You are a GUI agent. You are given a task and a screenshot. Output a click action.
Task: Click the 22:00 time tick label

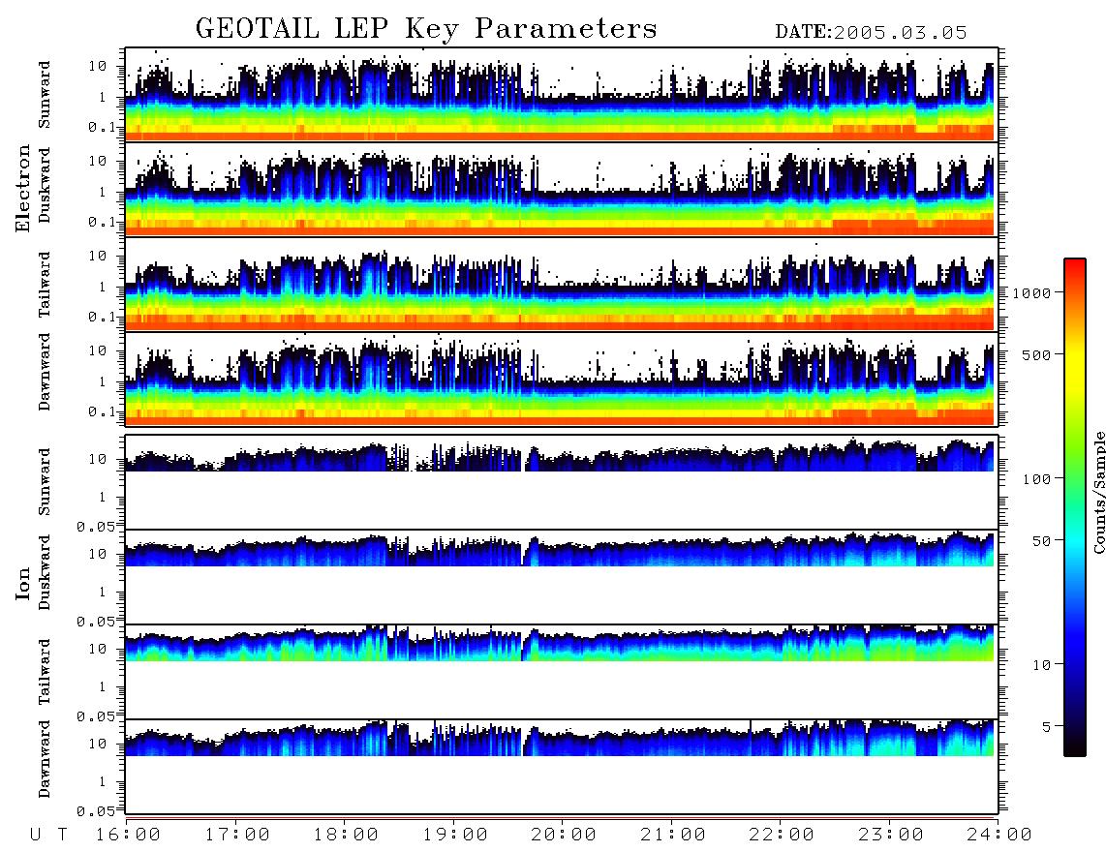(782, 836)
